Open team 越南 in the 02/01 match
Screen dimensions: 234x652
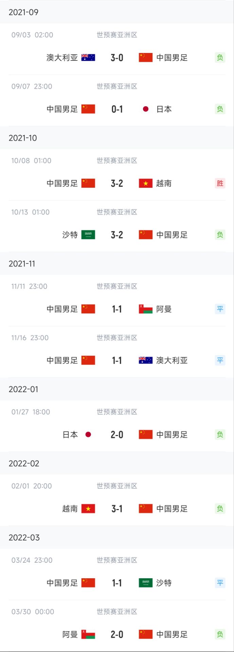70,509
